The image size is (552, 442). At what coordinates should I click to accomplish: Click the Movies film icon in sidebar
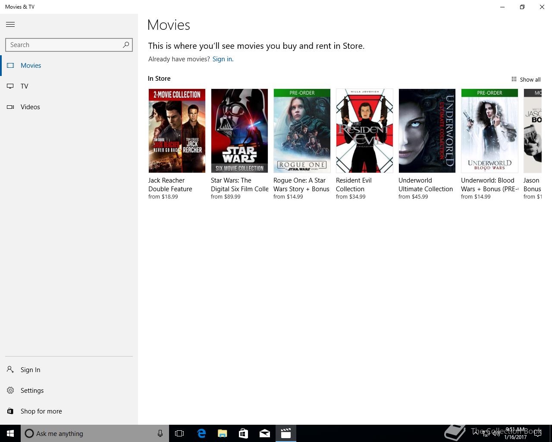(10, 66)
